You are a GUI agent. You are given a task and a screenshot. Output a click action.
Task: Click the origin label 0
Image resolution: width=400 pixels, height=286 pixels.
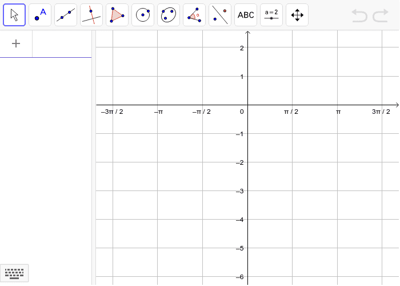(x=242, y=112)
